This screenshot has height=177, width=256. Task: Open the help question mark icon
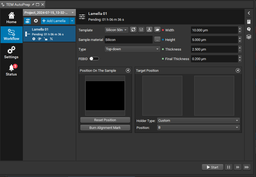tap(249, 29)
